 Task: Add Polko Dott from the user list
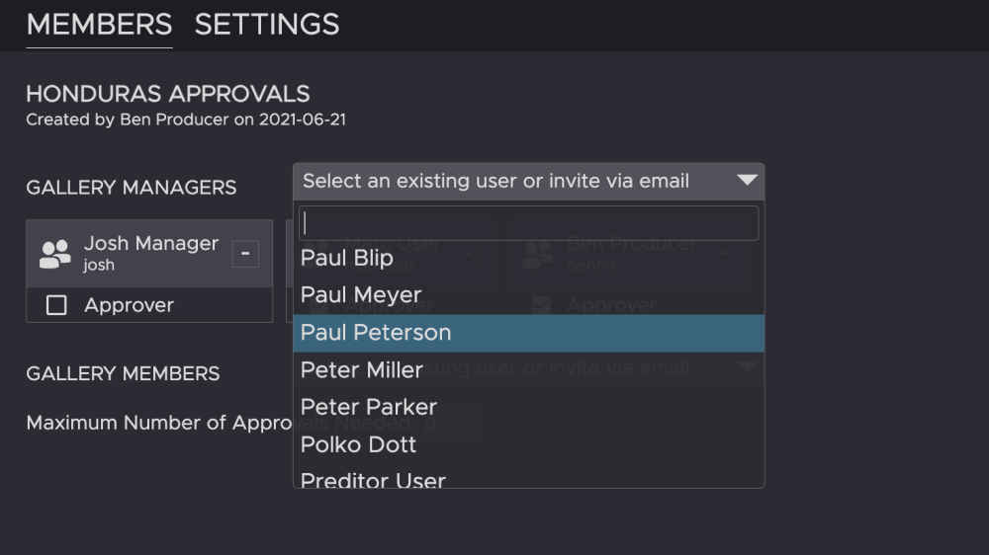pyautogui.click(x=358, y=444)
